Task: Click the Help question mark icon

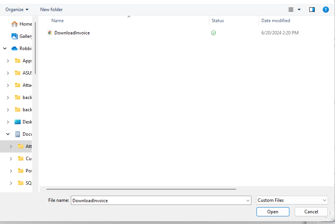Action: click(x=326, y=9)
